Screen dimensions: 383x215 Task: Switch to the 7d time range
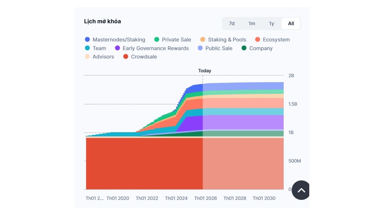click(232, 24)
